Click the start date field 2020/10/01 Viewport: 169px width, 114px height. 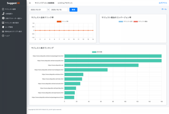(38, 10)
